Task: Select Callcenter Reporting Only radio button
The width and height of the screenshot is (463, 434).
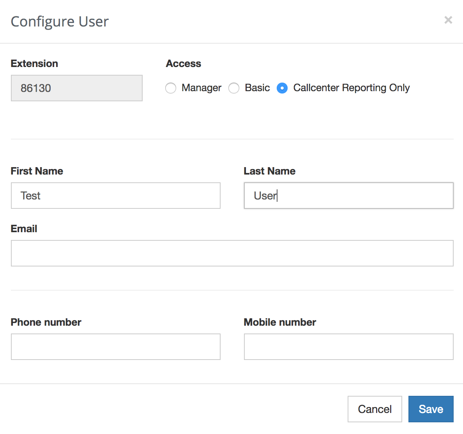Action: pos(282,88)
